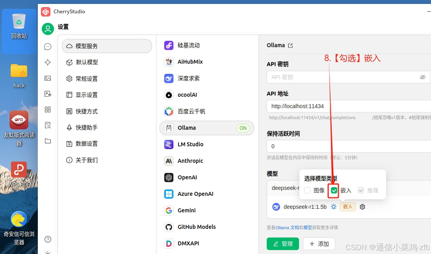Open the chat assistant sidebar icon
431x254 pixels.
(48, 47)
